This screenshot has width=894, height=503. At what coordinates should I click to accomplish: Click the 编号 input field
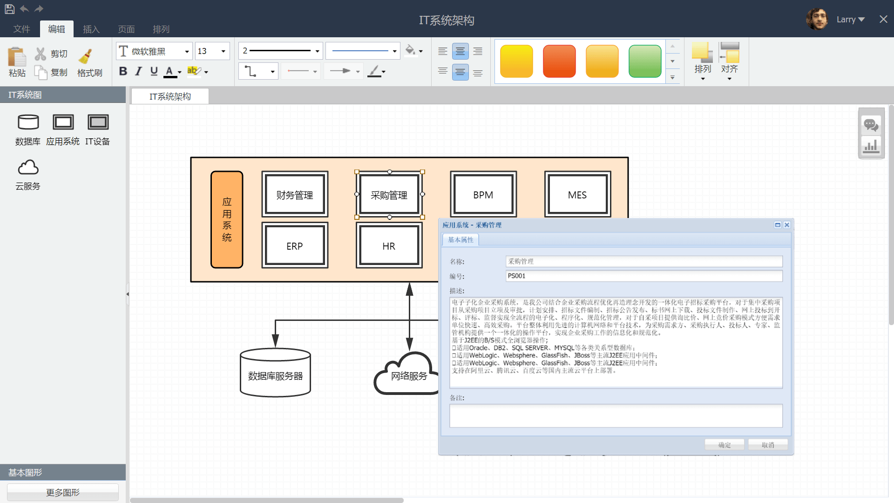click(x=643, y=276)
